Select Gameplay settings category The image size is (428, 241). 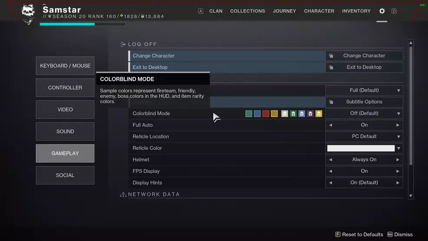[x=65, y=153]
